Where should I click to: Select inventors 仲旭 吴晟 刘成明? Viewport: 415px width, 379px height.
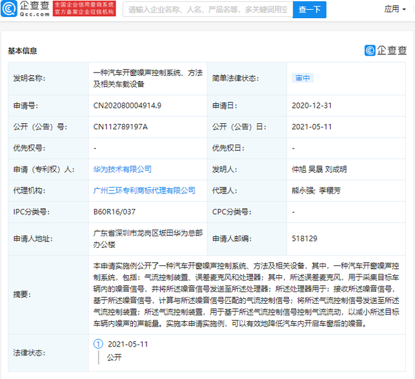pyautogui.click(x=319, y=169)
